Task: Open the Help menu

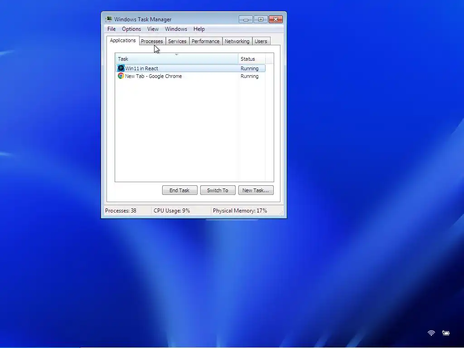Action: click(199, 29)
